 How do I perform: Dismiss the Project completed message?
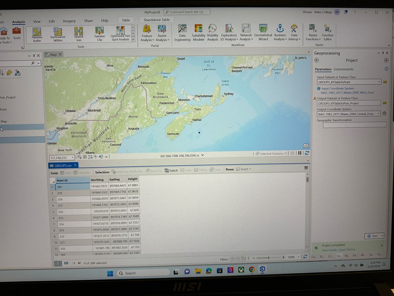[382, 245]
